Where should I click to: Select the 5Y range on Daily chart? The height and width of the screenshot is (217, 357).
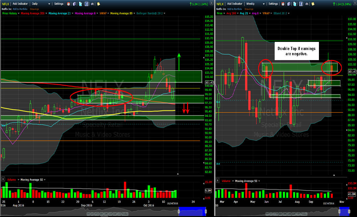(88, 214)
